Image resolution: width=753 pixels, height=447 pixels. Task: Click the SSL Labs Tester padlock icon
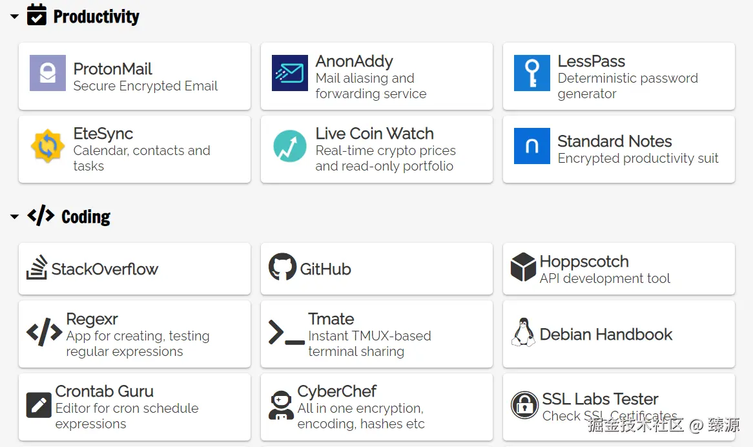(x=524, y=406)
